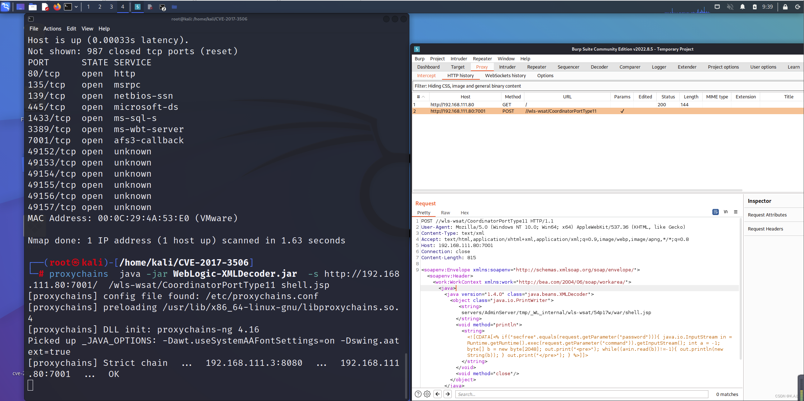
Task: Click the search help question mark icon
Action: 418,394
